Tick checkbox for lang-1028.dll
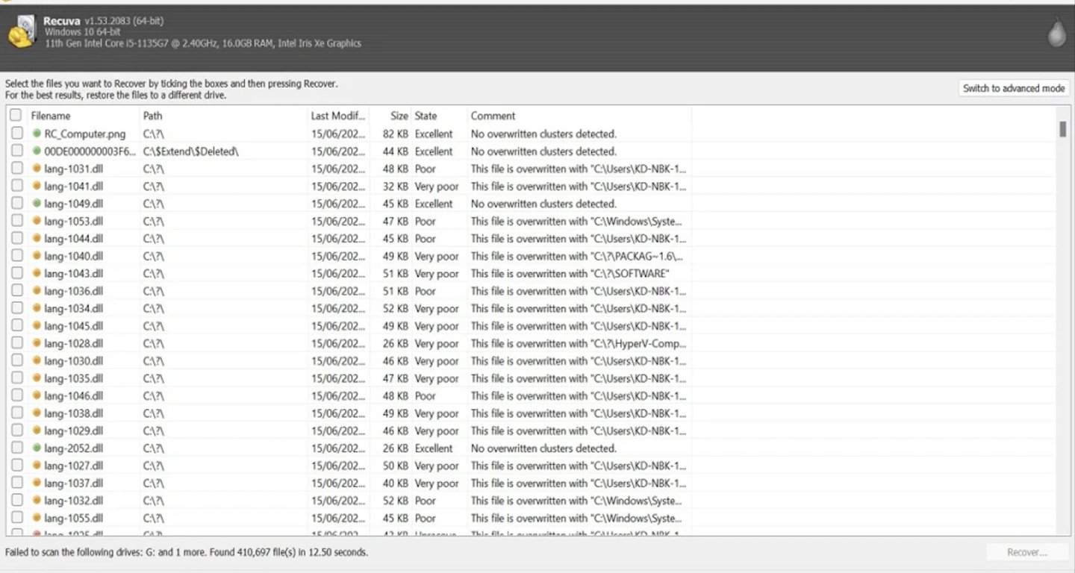1075x573 pixels. click(x=16, y=343)
